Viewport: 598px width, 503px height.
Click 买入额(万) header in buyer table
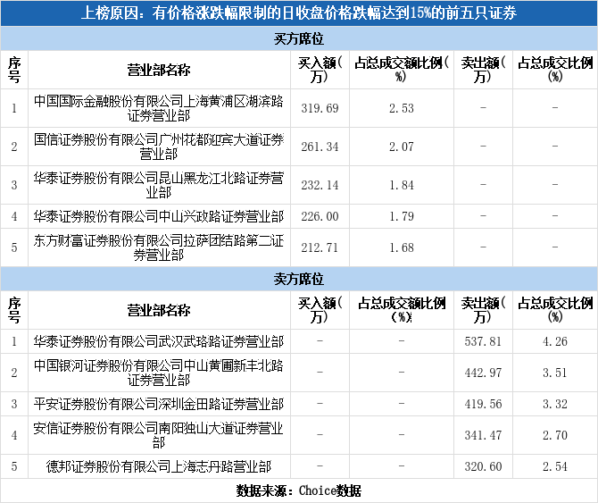320,70
